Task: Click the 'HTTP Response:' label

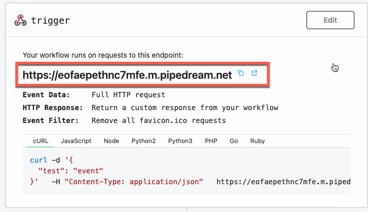Action: click(53, 108)
